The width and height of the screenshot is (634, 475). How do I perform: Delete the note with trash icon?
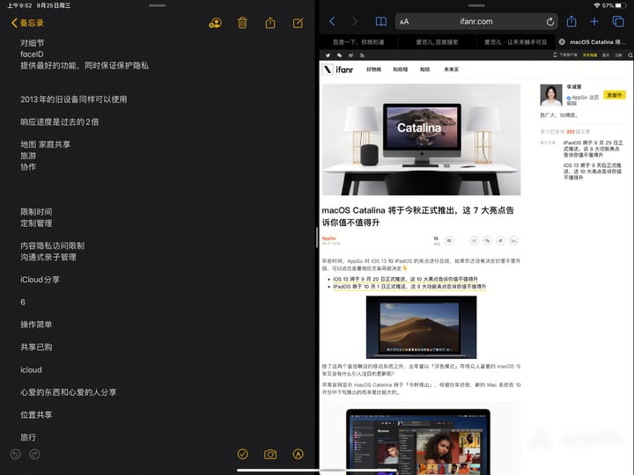coord(243,23)
